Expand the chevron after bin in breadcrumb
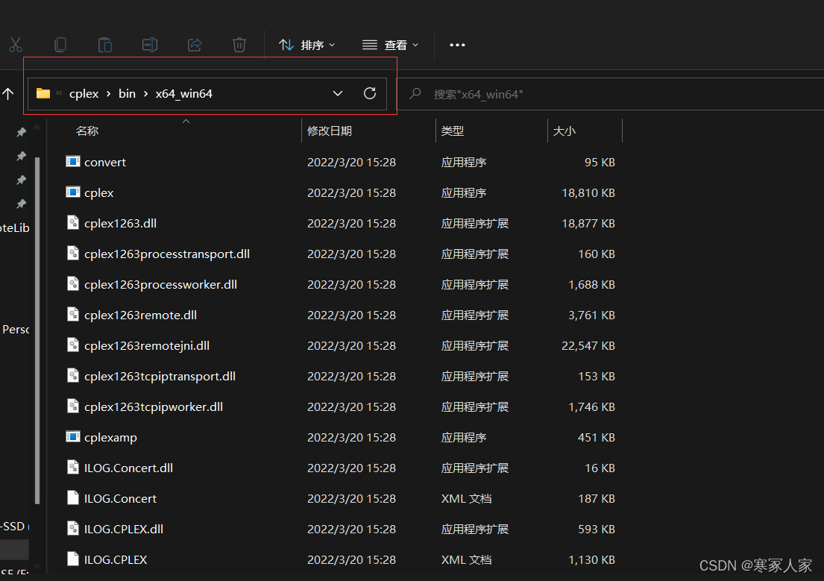 click(145, 93)
